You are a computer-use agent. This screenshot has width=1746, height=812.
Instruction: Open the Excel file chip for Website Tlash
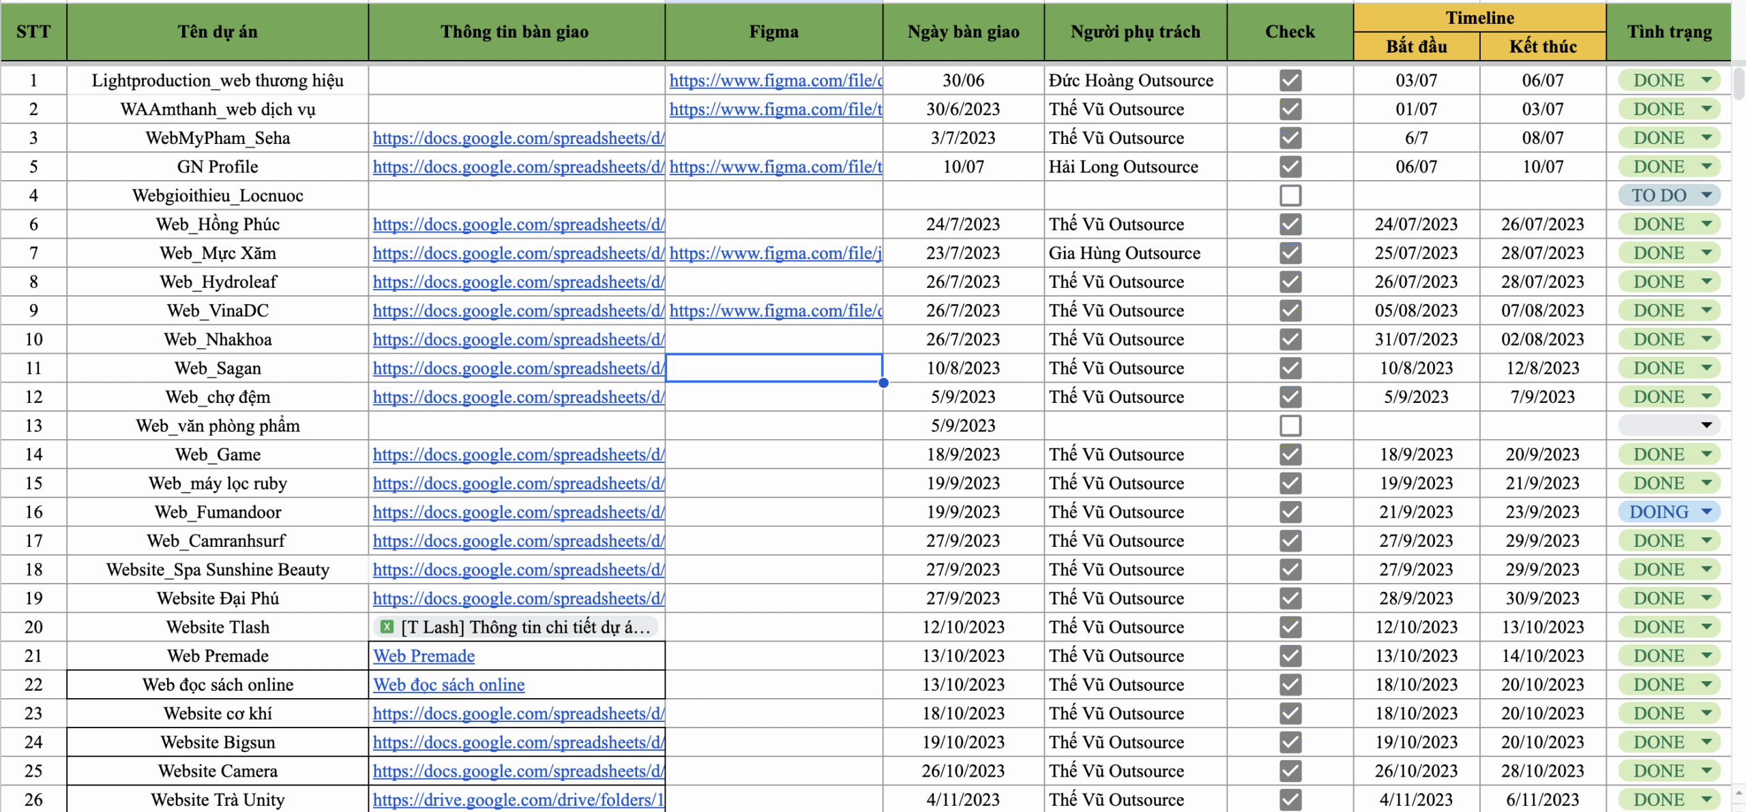click(516, 627)
